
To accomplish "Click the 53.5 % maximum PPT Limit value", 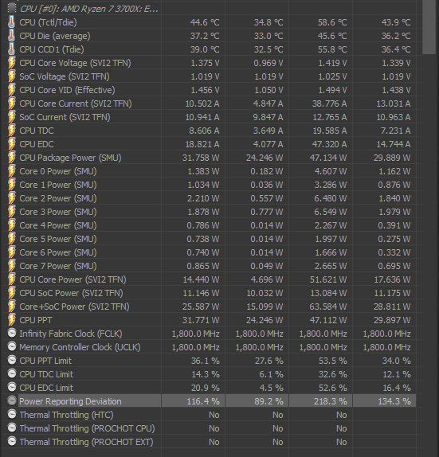I will click(x=333, y=361).
